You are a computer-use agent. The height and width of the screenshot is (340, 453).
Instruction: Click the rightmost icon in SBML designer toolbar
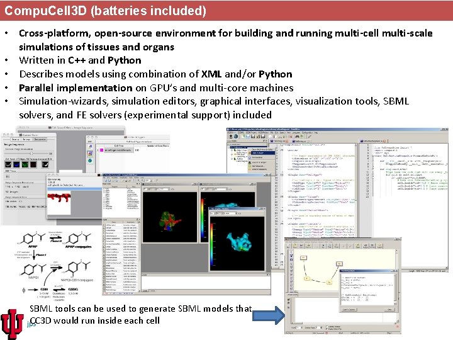point(379,246)
